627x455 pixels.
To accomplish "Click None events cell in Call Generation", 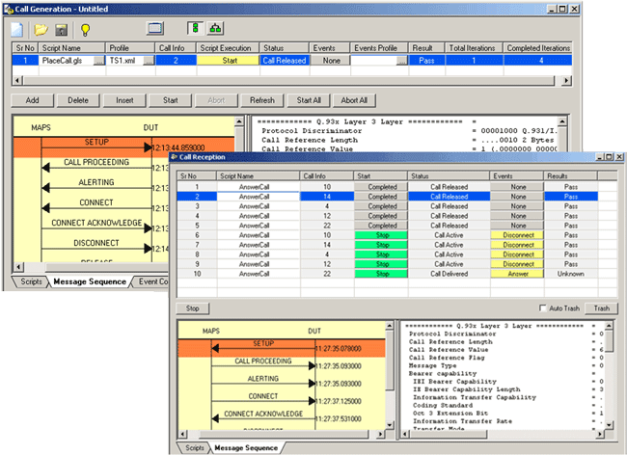I will coord(330,61).
